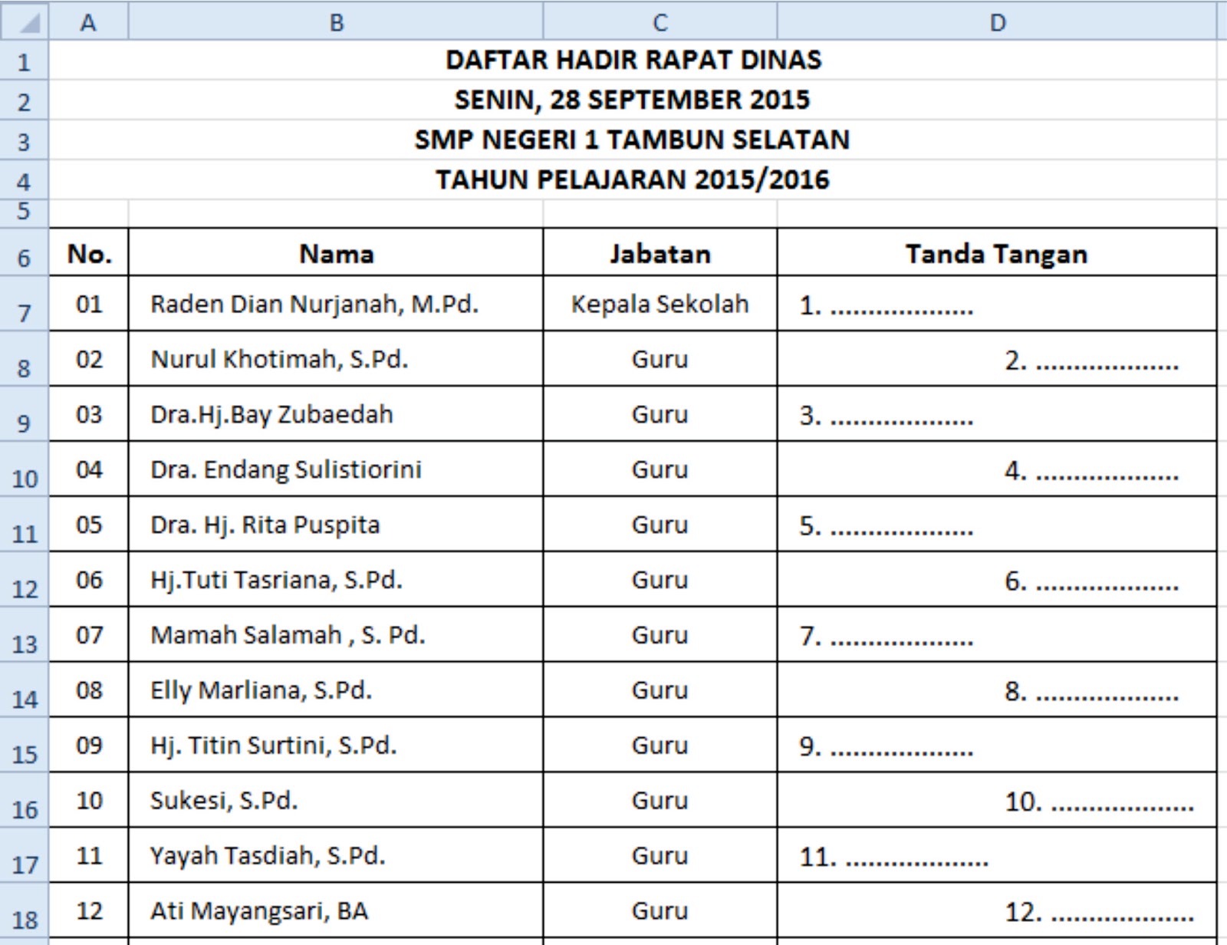1227x945 pixels.
Task: Click the number cell "12"
Action: tap(89, 911)
